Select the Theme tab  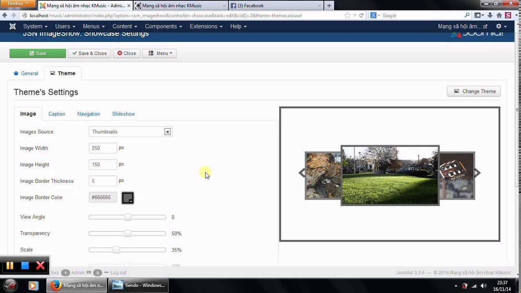pyautogui.click(x=63, y=73)
